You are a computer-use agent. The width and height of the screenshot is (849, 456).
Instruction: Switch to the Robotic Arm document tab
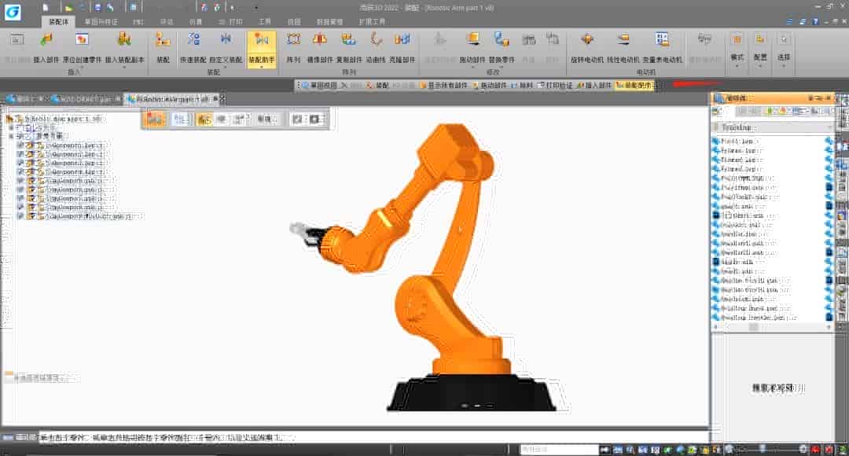point(171,99)
